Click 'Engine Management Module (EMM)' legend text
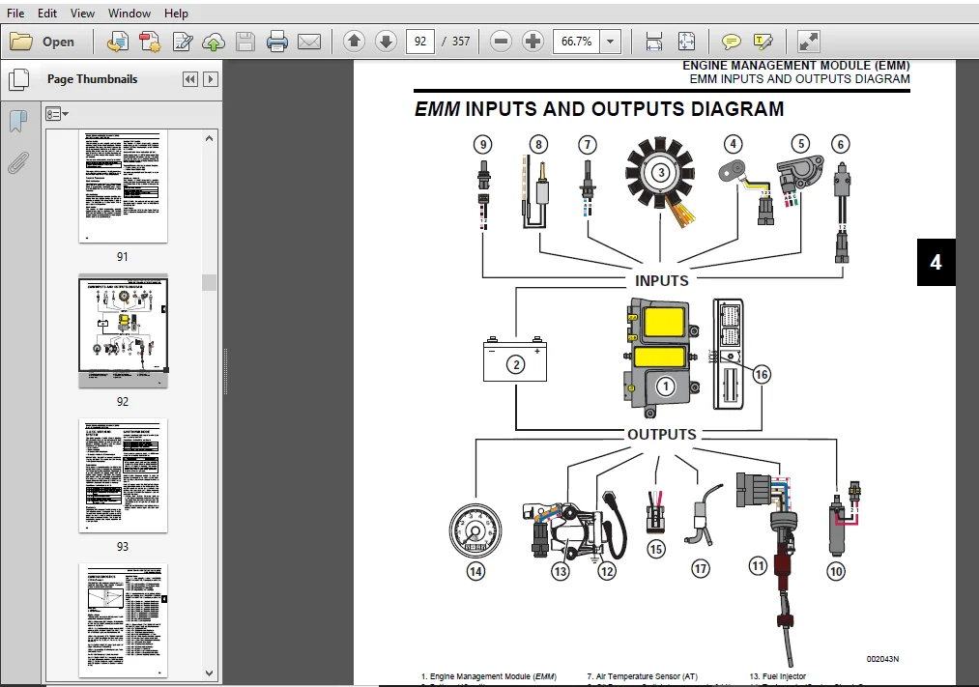 coord(493,676)
